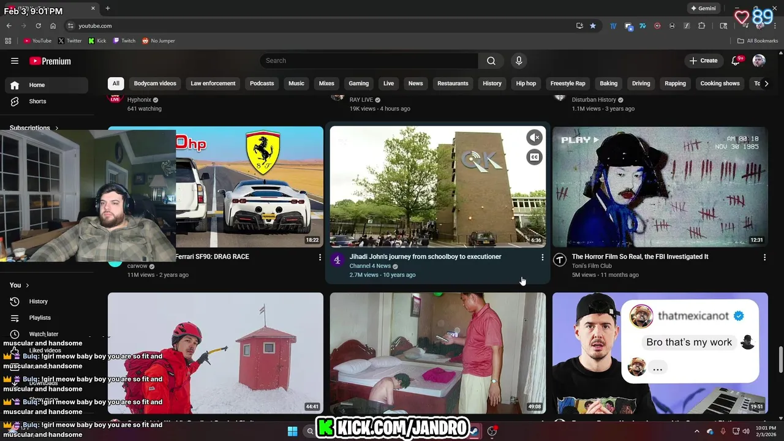The image size is (784, 441).
Task: Select the Gaming chip
Action: [x=359, y=83]
